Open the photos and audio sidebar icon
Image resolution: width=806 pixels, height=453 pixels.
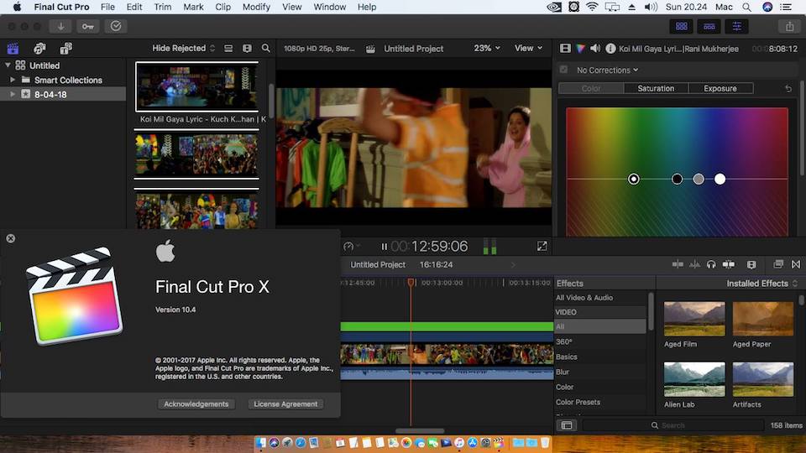click(39, 49)
